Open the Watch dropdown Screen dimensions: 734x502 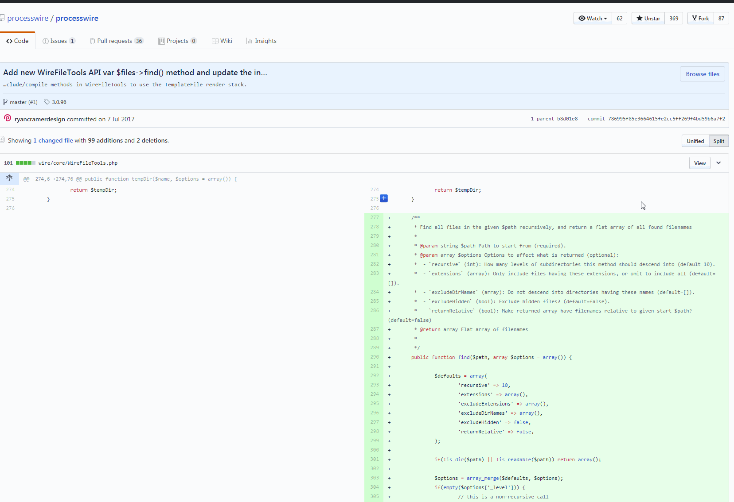coord(593,18)
